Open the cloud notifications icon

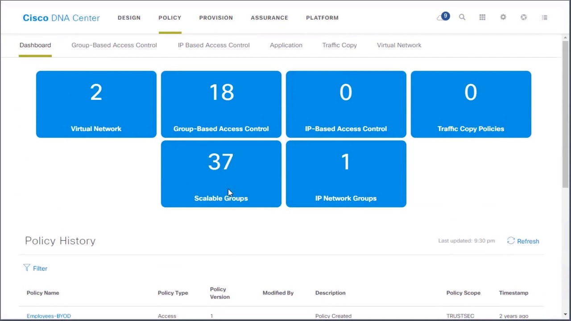click(x=443, y=17)
